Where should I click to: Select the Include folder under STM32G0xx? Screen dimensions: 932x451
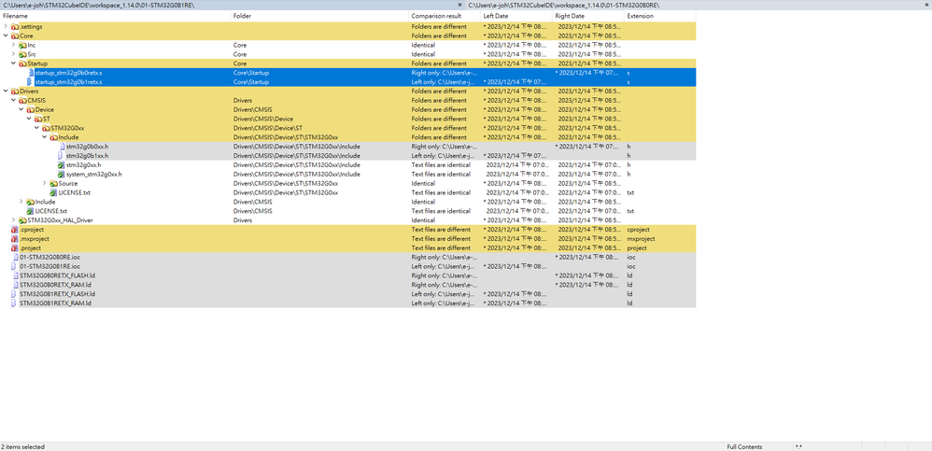tap(68, 137)
